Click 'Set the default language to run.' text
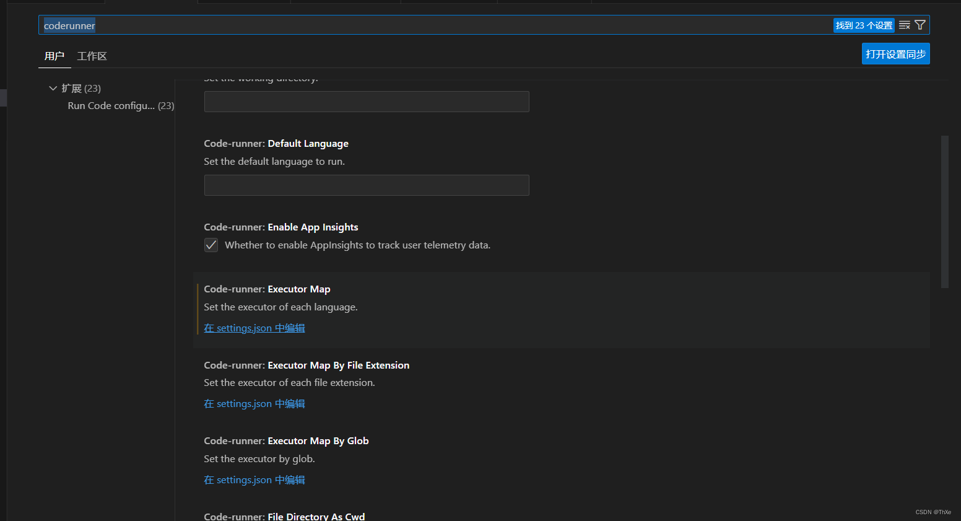 [274, 162]
